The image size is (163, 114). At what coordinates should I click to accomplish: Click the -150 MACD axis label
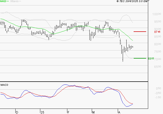[x=152, y=98]
